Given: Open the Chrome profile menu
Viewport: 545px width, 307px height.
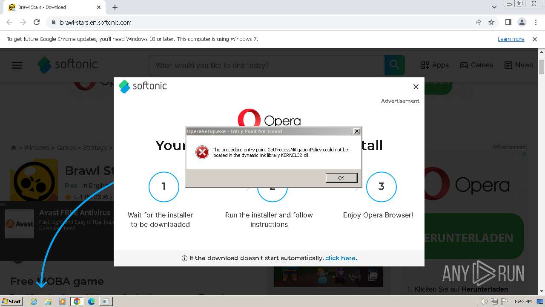Looking at the screenshot, I should click(x=522, y=22).
